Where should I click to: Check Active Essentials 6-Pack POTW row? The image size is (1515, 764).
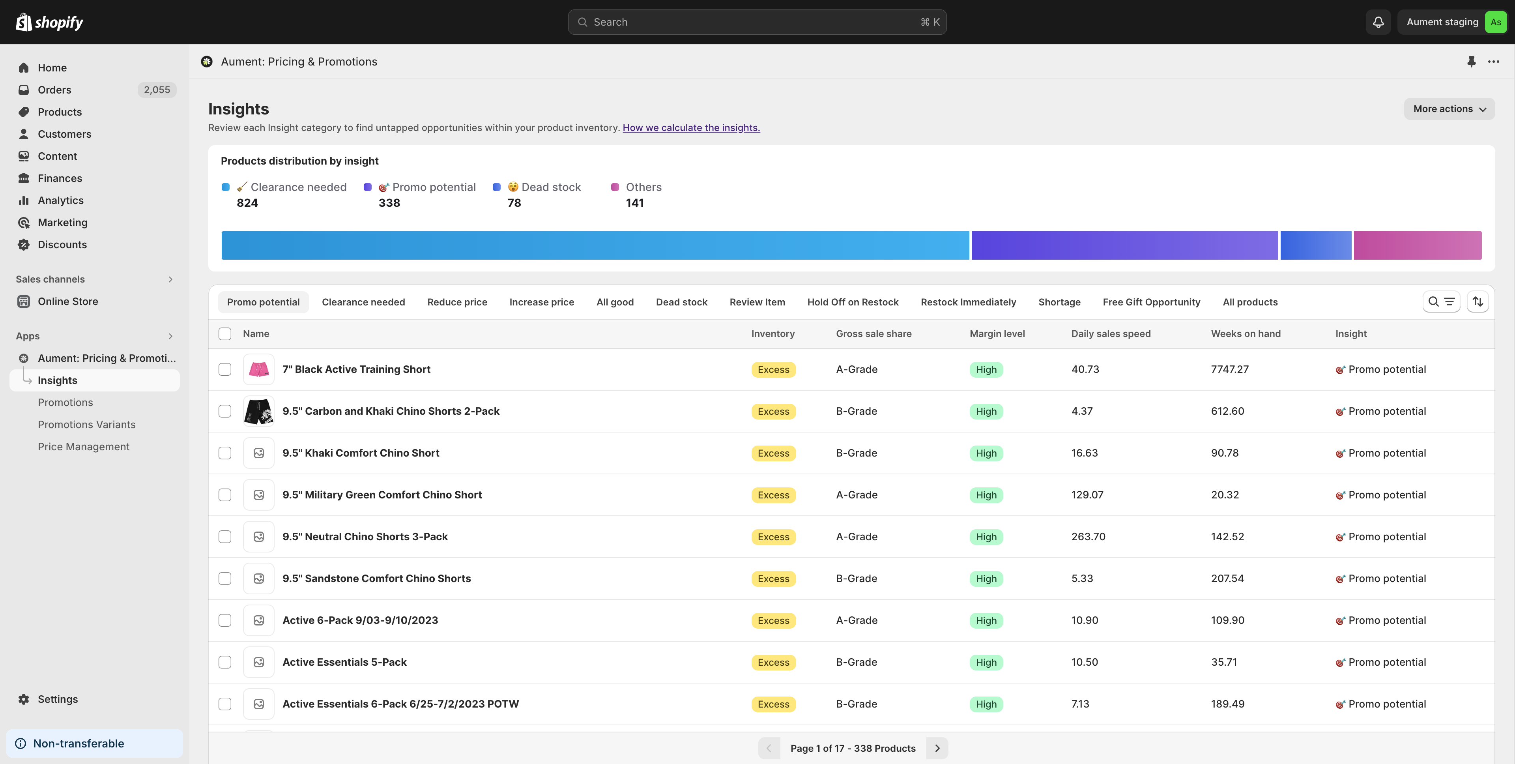coord(224,704)
